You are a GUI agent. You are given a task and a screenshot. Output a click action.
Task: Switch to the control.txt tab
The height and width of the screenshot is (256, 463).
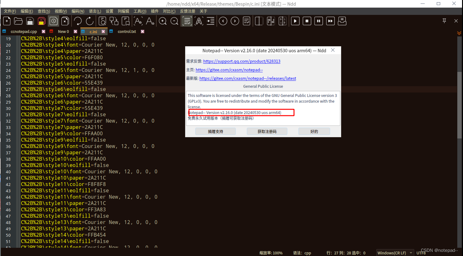pyautogui.click(x=127, y=31)
